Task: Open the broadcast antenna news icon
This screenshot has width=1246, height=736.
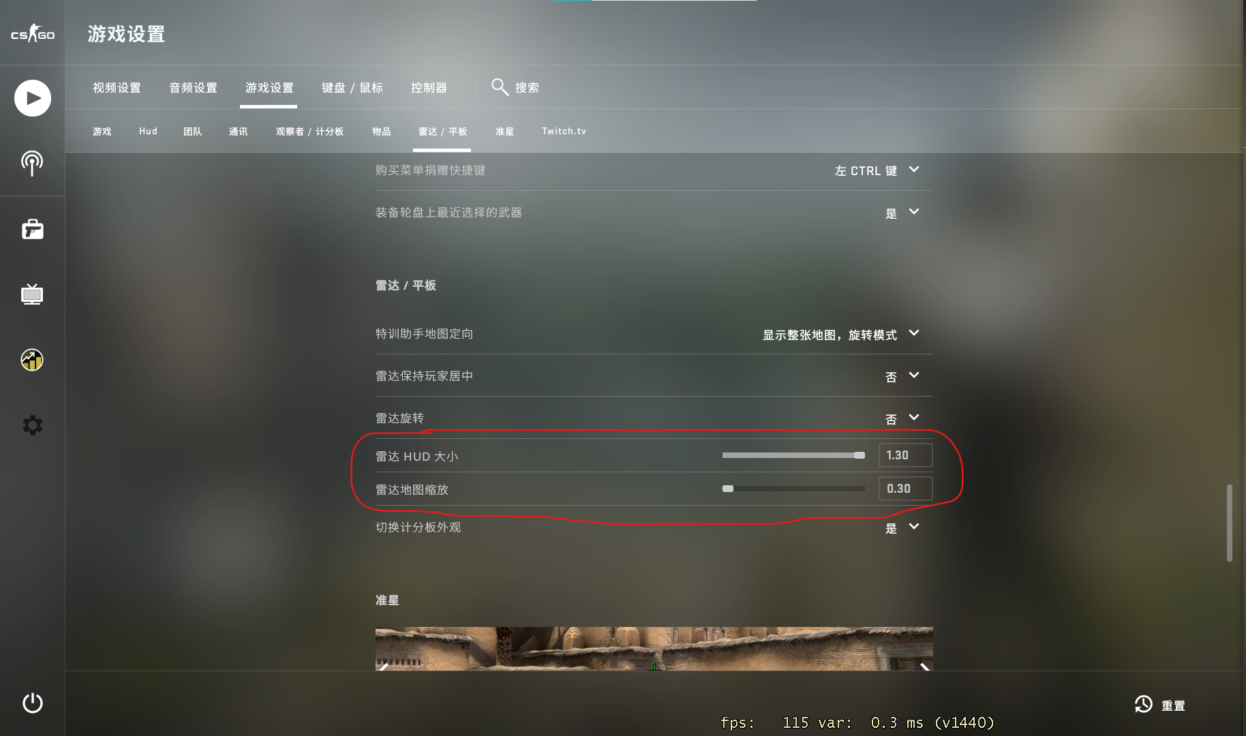Action: click(x=32, y=164)
